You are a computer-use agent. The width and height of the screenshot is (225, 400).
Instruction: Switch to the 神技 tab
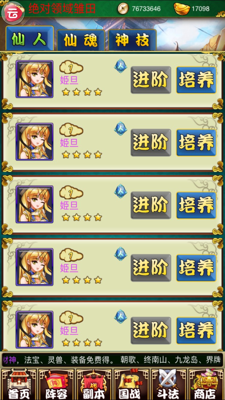(x=132, y=40)
